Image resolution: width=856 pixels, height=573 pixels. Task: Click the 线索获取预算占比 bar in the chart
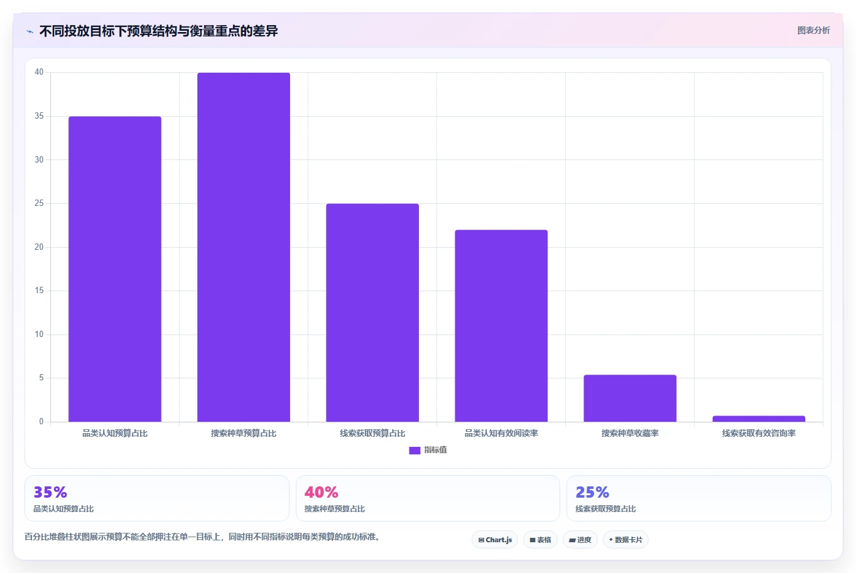pos(372,313)
